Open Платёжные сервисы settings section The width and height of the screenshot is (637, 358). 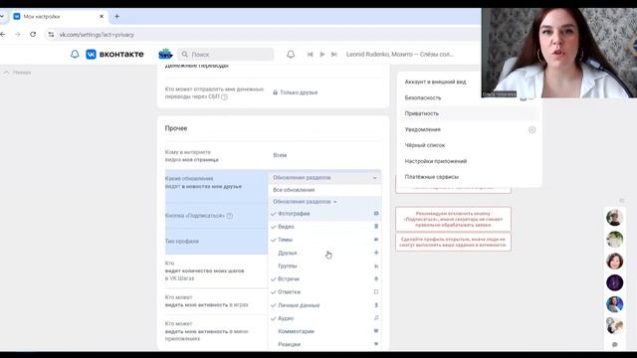432,177
